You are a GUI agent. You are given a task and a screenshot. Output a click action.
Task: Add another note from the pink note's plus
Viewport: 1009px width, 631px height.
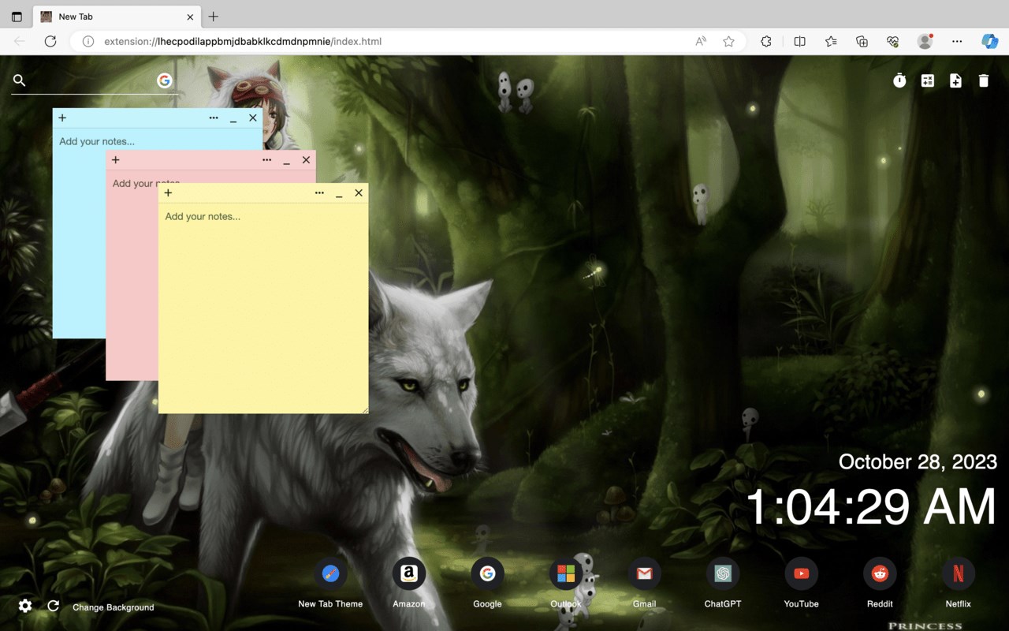(x=116, y=160)
